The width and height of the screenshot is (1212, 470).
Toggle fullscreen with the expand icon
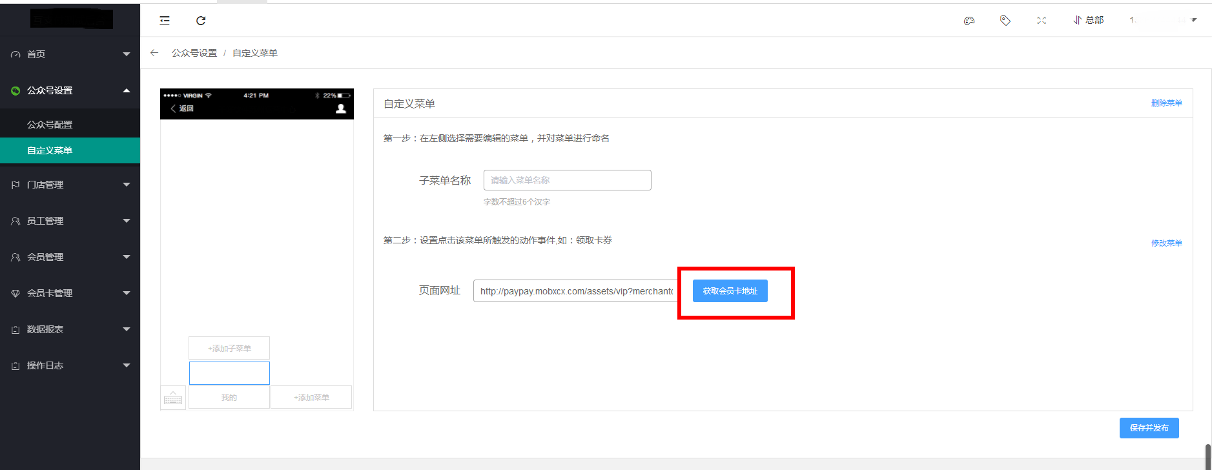pyautogui.click(x=1042, y=21)
